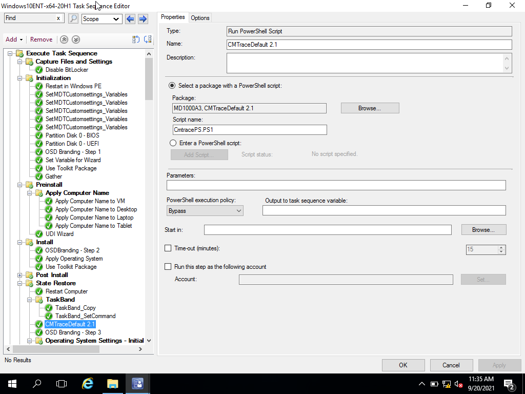Viewport: 525px width, 394px height.
Task: Click the back navigation blue arrow
Action: (x=130, y=18)
